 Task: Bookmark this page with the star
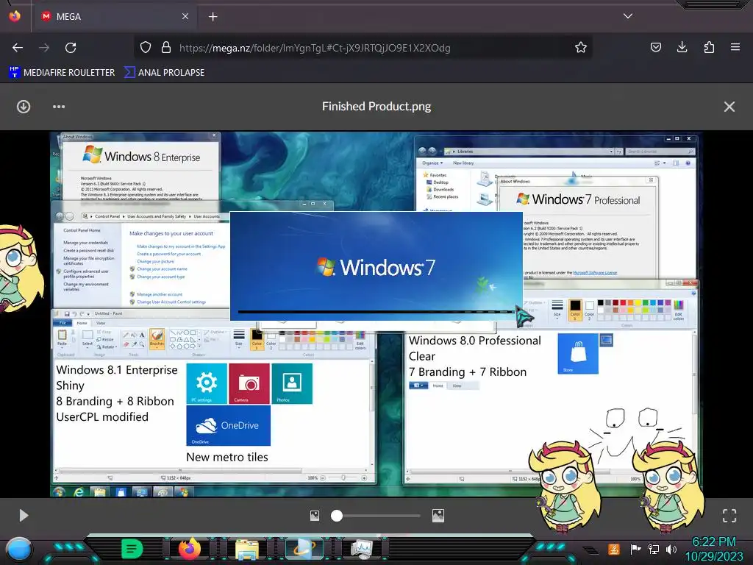pos(581,47)
